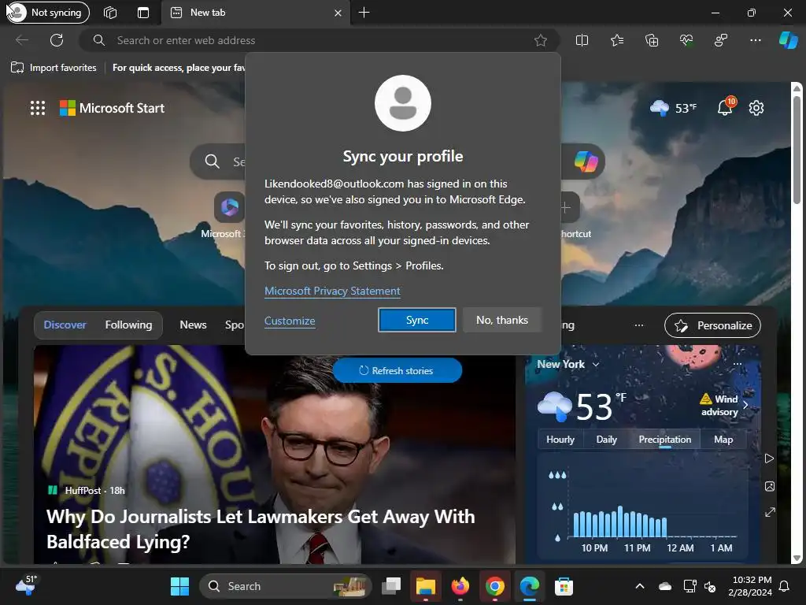Image resolution: width=806 pixels, height=605 pixels.
Task: Open Split screen icon
Action: tap(582, 40)
